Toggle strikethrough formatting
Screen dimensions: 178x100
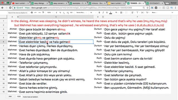[107, 12]
